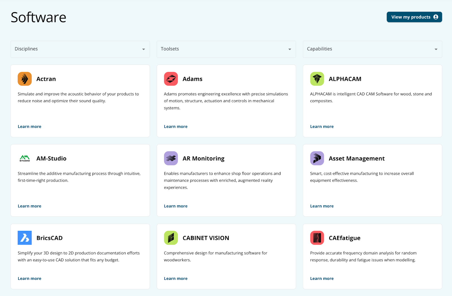Click the Adams card title
The width and height of the screenshot is (452, 296).
(192, 79)
